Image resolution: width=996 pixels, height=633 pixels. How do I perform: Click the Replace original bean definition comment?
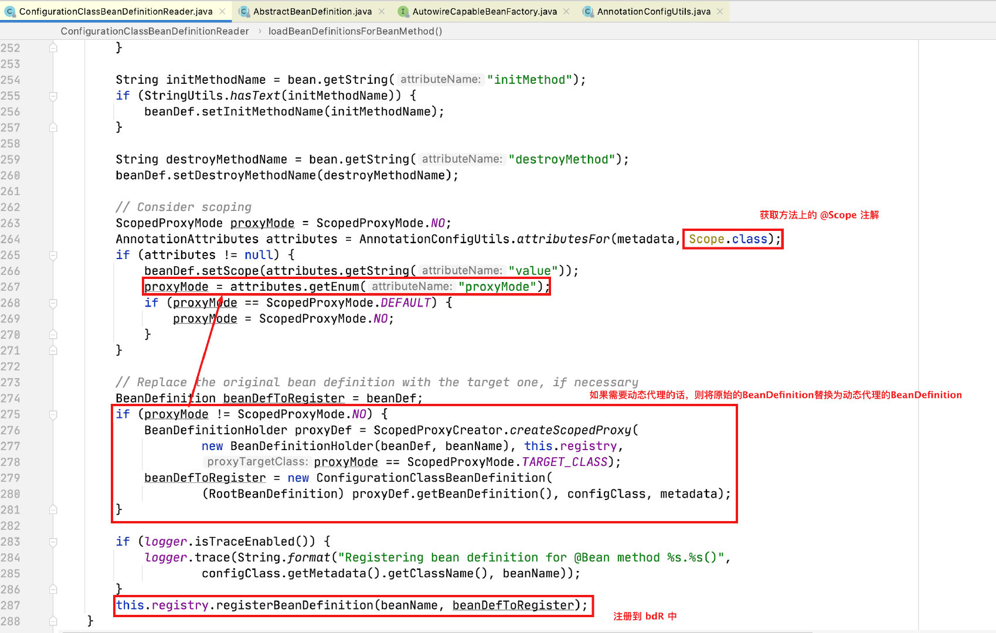[x=377, y=383]
